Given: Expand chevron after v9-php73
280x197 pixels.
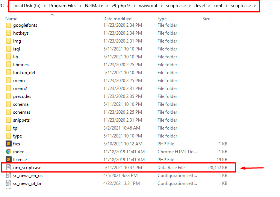Looking at the screenshot, I should pos(135,6).
